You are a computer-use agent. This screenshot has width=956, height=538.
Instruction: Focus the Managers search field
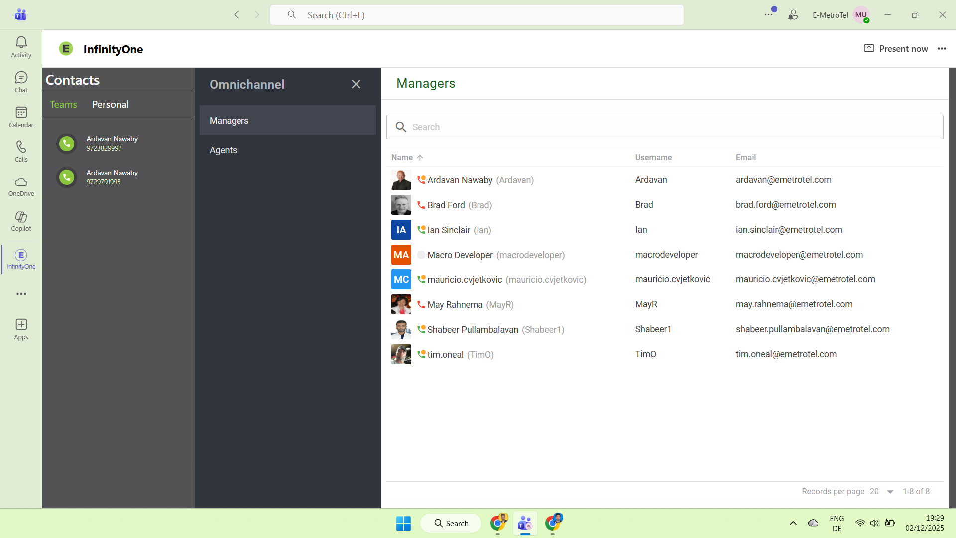click(x=665, y=127)
